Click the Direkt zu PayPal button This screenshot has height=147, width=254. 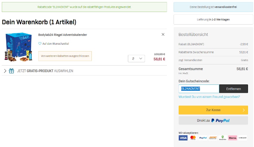coord(213,120)
